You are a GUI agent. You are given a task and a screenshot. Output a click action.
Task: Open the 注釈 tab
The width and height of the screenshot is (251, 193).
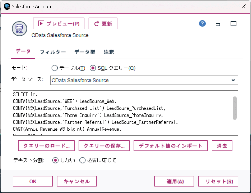[x=109, y=52]
